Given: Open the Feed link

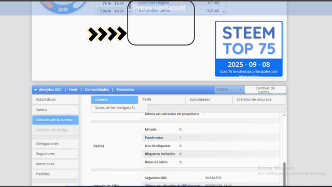Looking at the screenshot, I should (73, 90).
